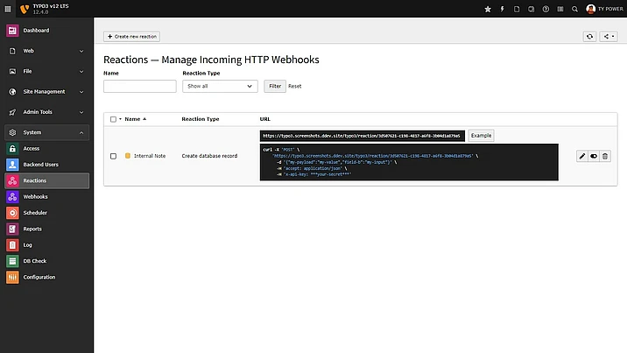
Task: Open the Webhooks module
Action: 35,196
